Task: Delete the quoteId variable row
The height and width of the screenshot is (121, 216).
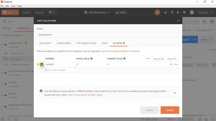Action: 171,64
